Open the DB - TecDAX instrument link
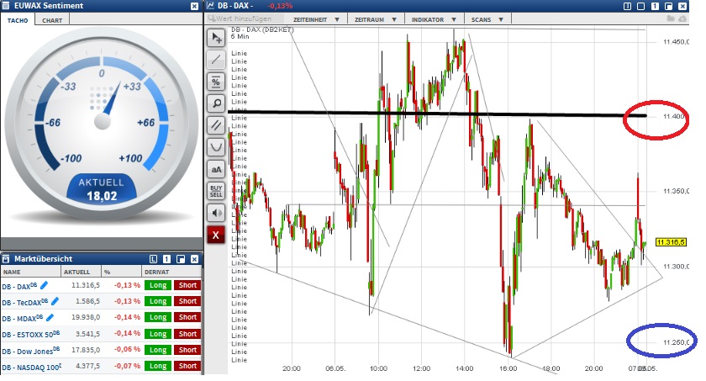This screenshot has height=381, width=706. click(24, 302)
